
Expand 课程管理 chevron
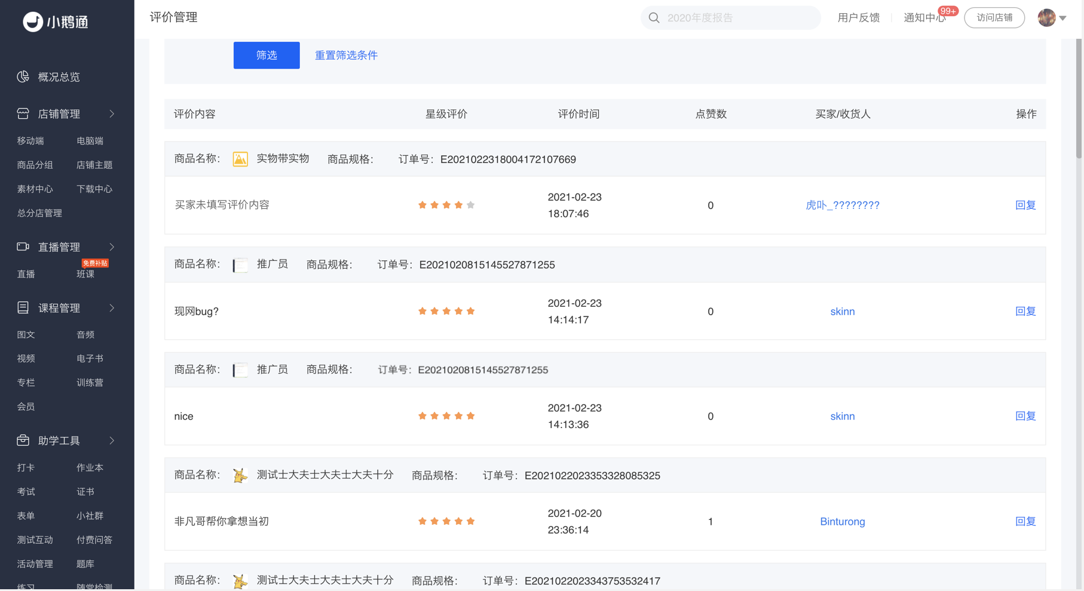112,307
